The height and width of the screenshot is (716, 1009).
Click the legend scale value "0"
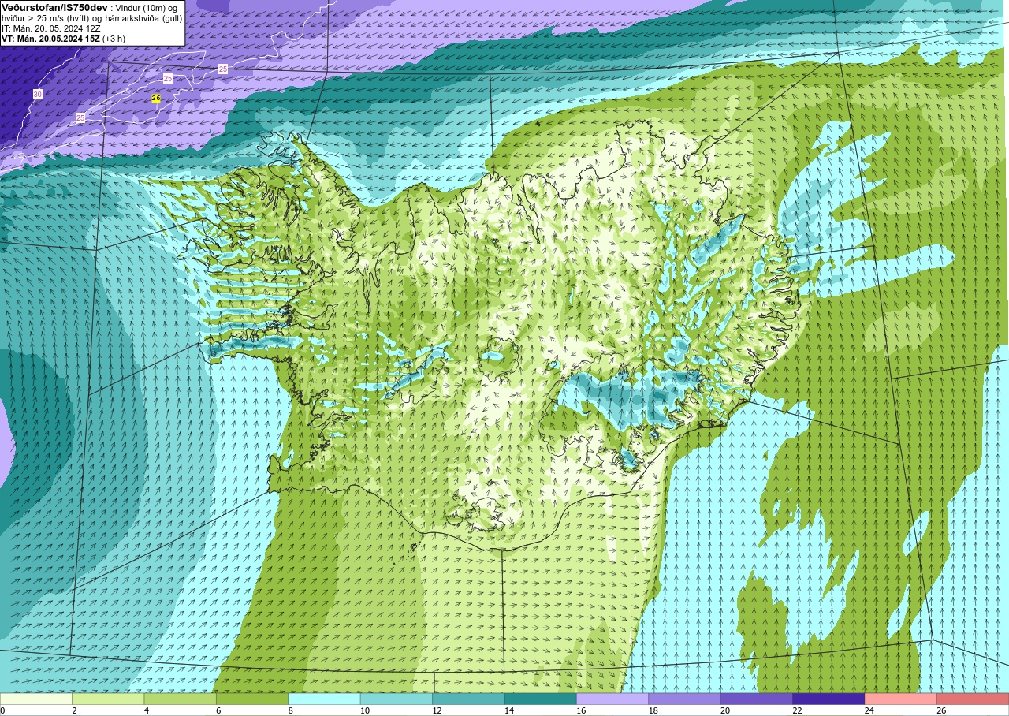(3, 710)
